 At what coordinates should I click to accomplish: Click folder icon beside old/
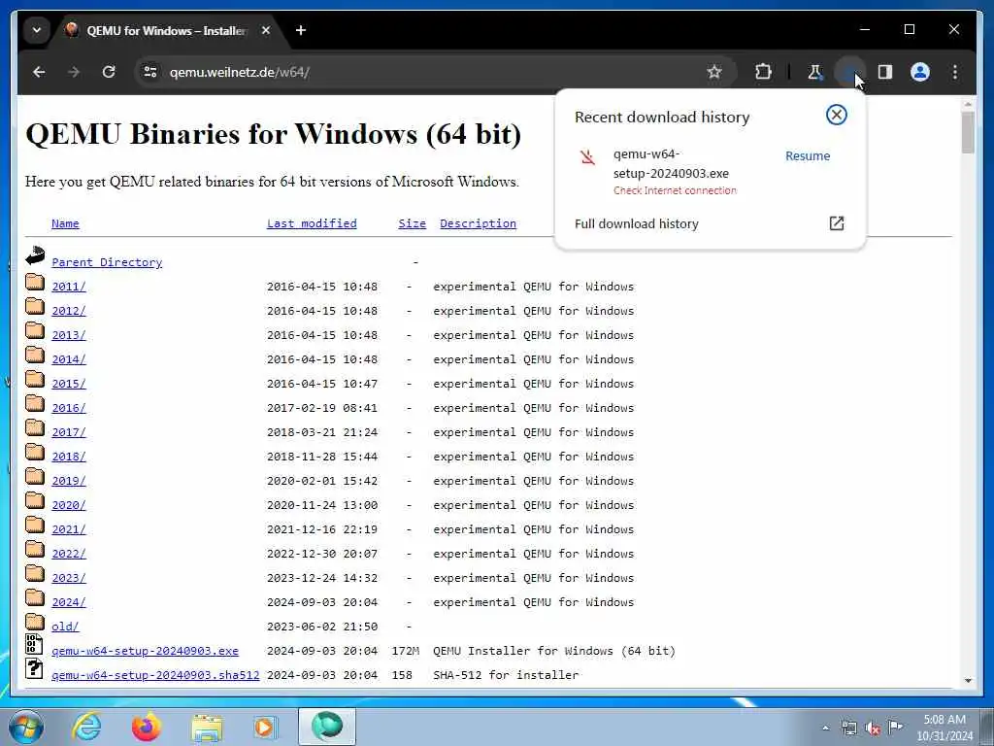[35, 622]
